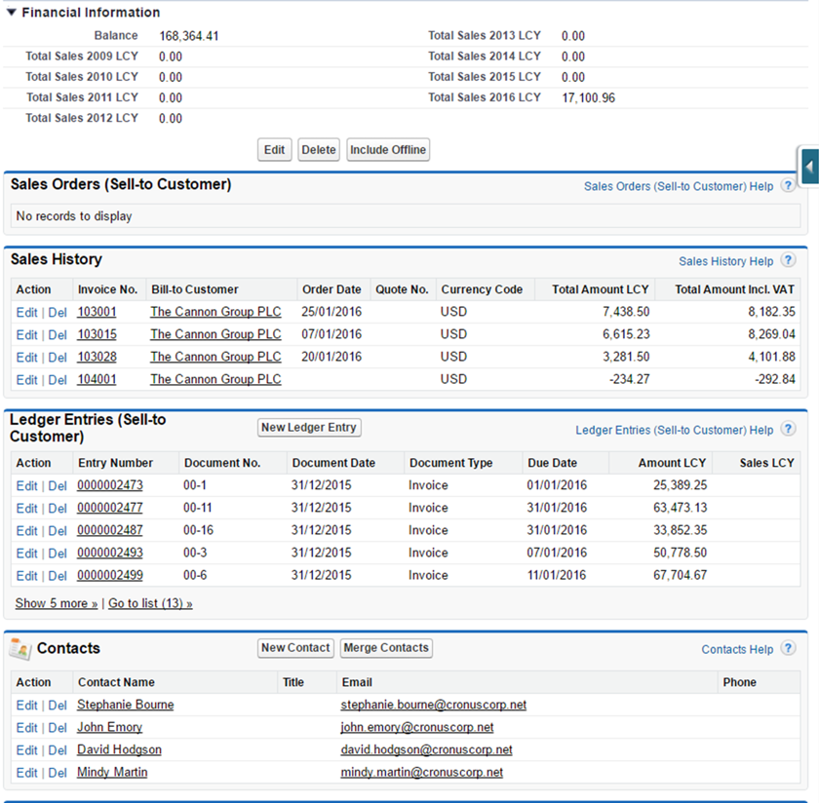Email stephanie.bourne@cronuscorp.net via her link

pos(433,704)
